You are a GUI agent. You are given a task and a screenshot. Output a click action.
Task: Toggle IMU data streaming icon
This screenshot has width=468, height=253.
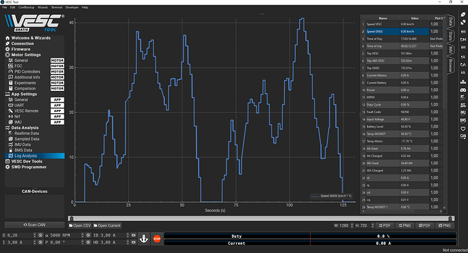click(x=463, y=113)
